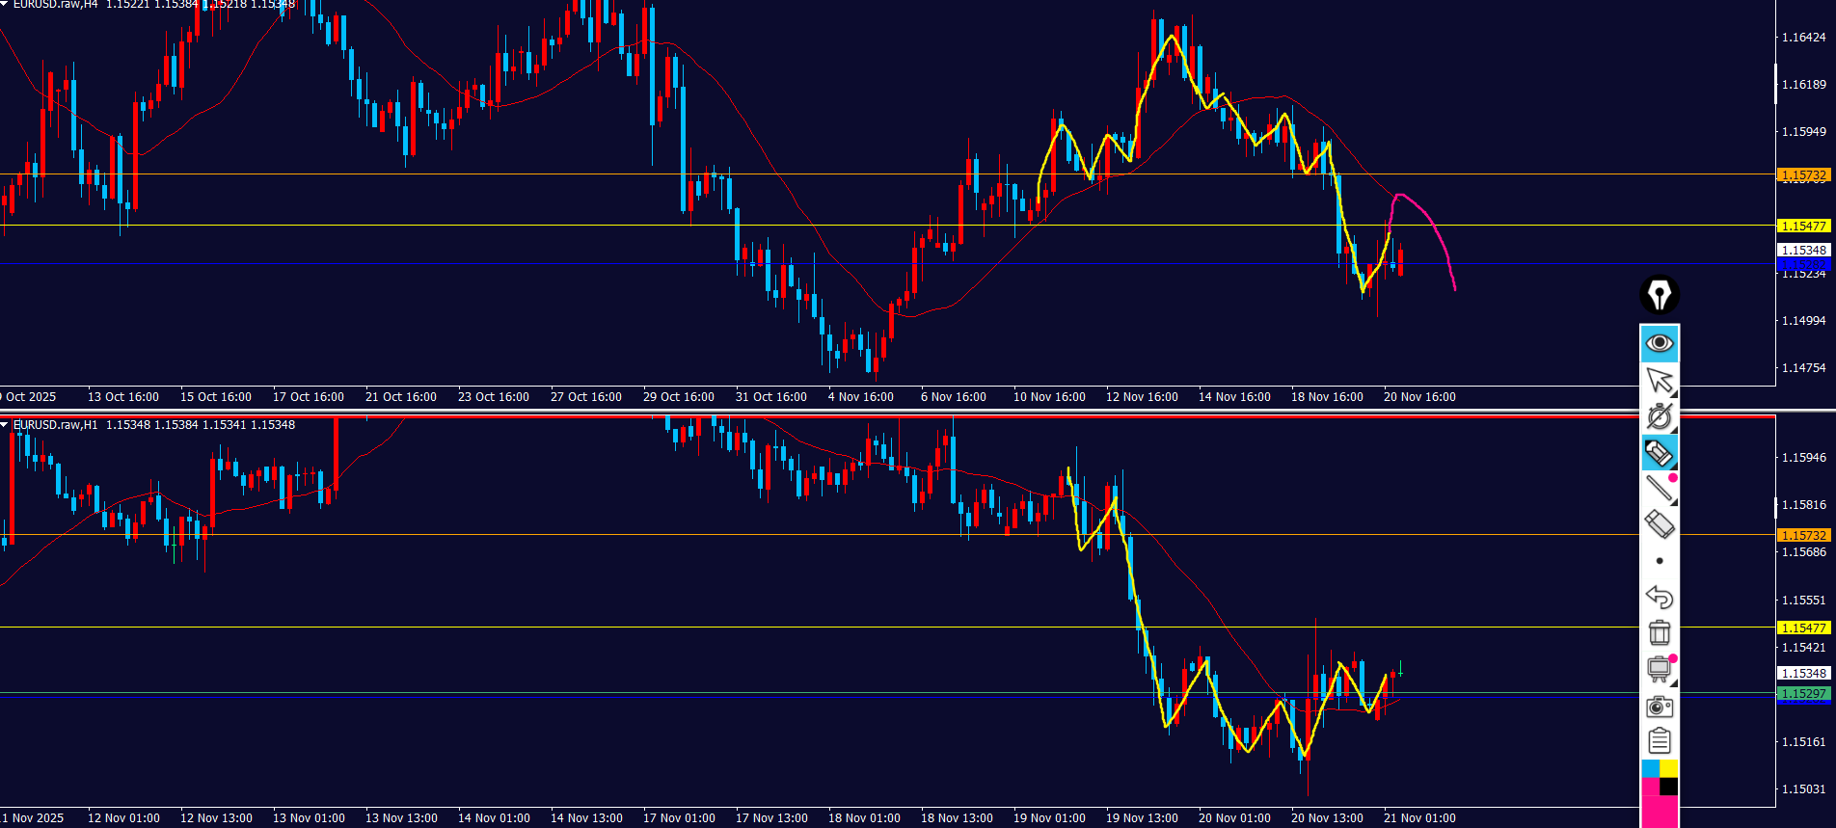The height and width of the screenshot is (828, 1836).
Task: Toggle the highlighted marker pen tool
Action: 1660,453
